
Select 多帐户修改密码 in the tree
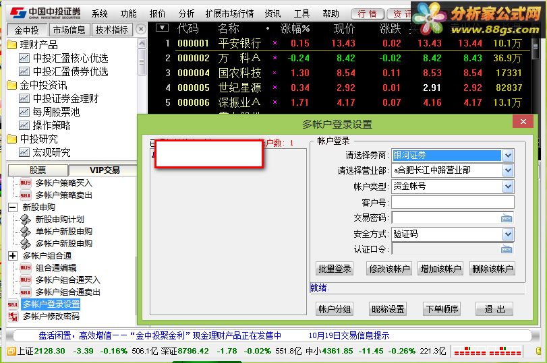pos(51,317)
